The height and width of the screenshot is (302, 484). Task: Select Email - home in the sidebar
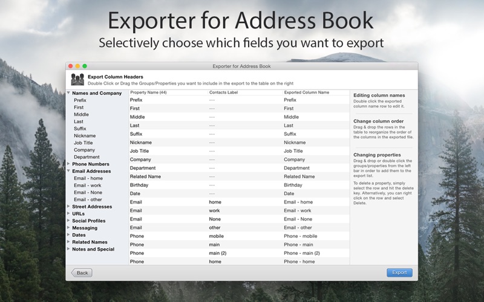point(88,178)
